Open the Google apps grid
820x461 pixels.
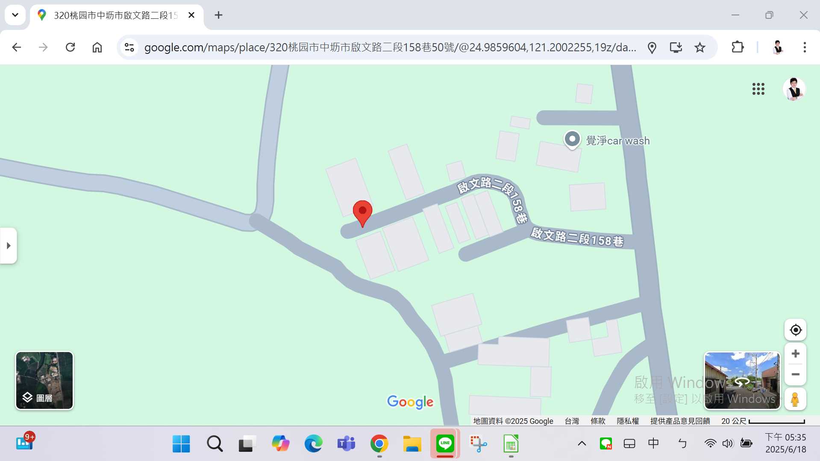pos(758,89)
